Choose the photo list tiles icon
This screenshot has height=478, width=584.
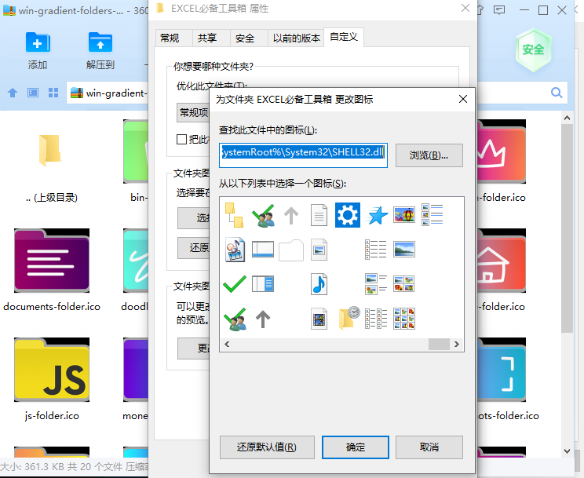[x=376, y=284]
